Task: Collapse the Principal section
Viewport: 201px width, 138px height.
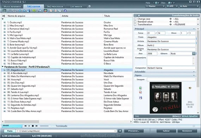Action: coord(194,29)
